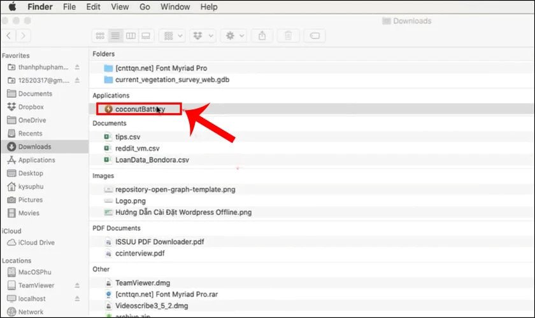Image resolution: width=535 pixels, height=318 pixels.
Task: Go back with the left arrow button
Action: pos(8,36)
